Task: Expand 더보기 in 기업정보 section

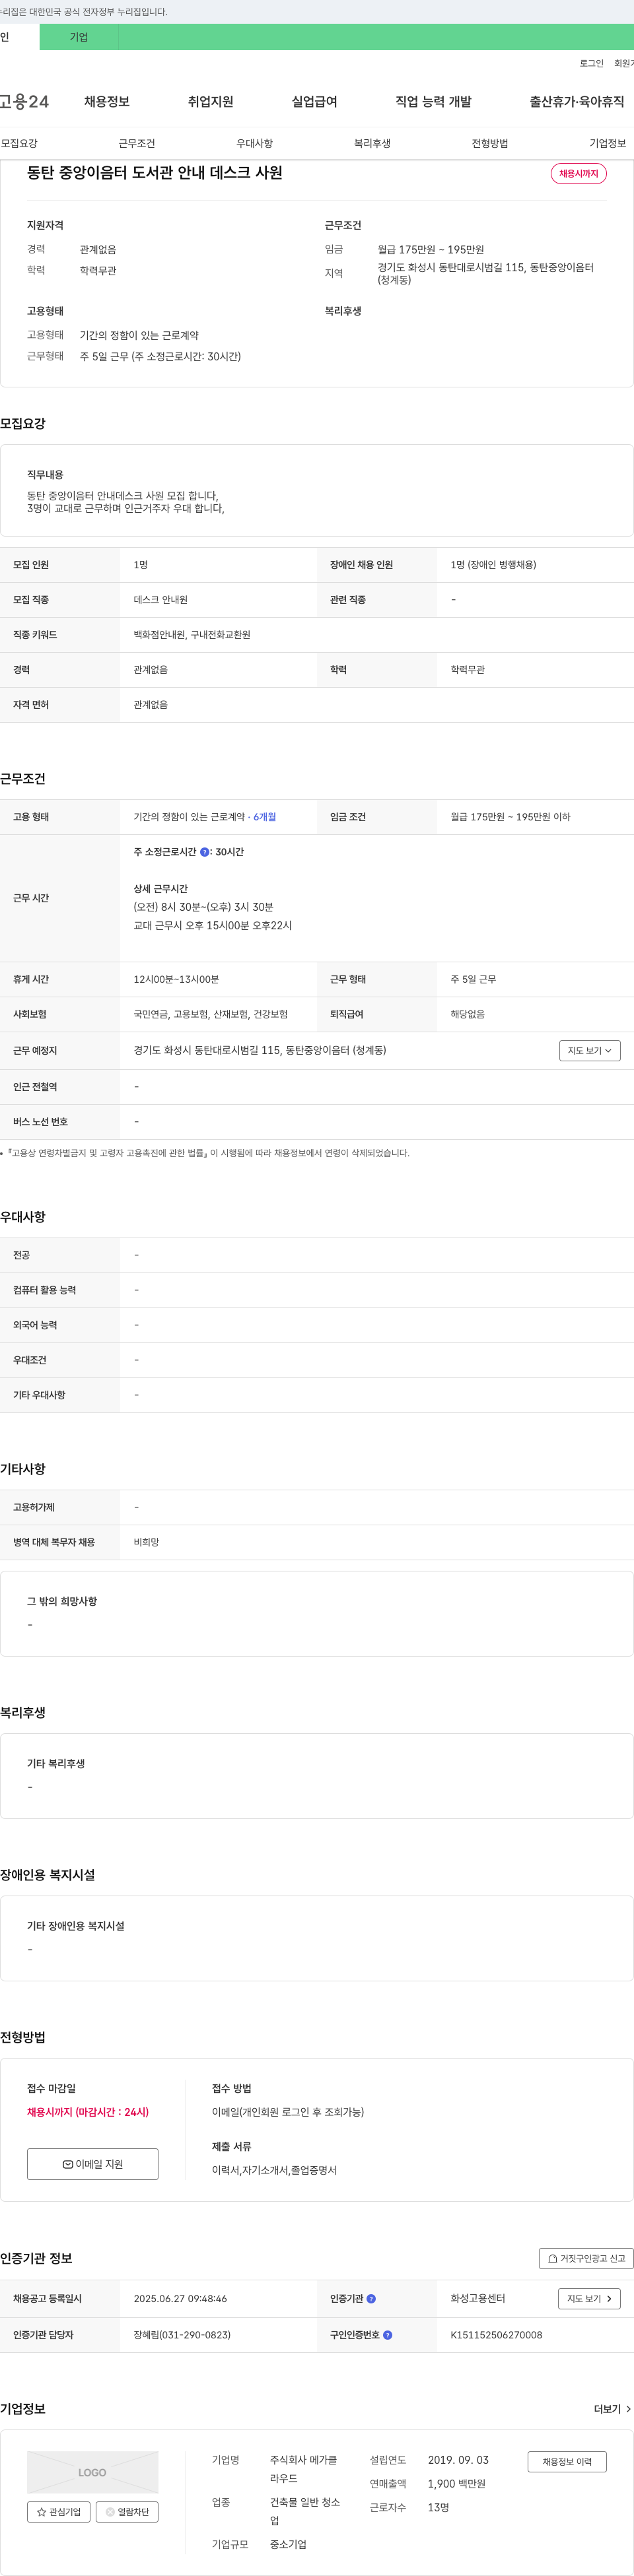Action: 612,2409
